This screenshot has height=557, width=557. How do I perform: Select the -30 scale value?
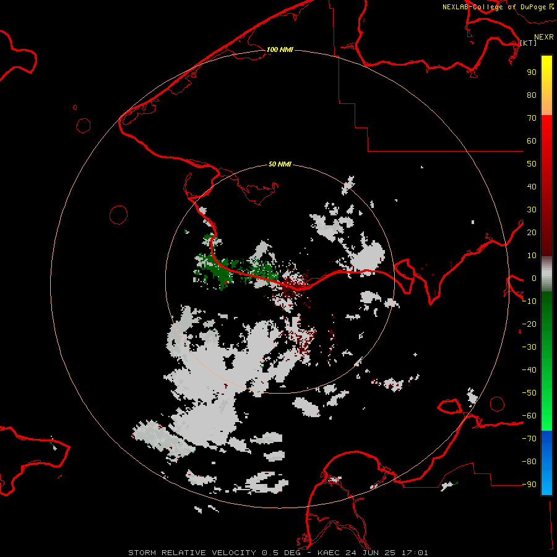point(529,347)
